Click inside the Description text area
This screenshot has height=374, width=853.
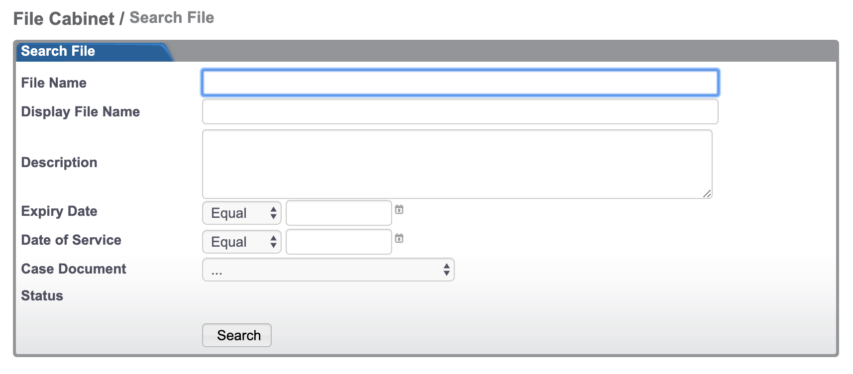457,164
